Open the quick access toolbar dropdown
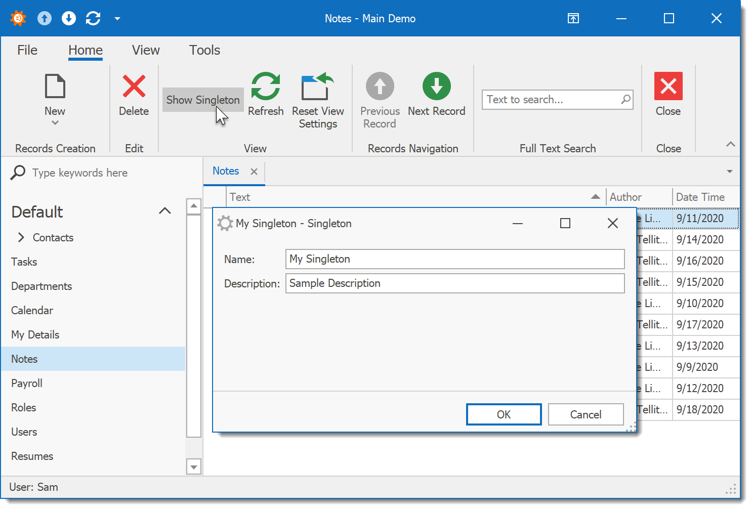 click(117, 19)
